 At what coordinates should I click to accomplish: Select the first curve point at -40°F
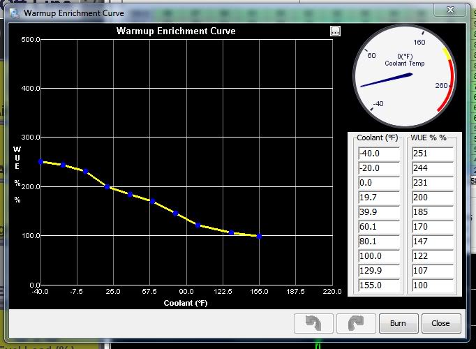point(40,161)
